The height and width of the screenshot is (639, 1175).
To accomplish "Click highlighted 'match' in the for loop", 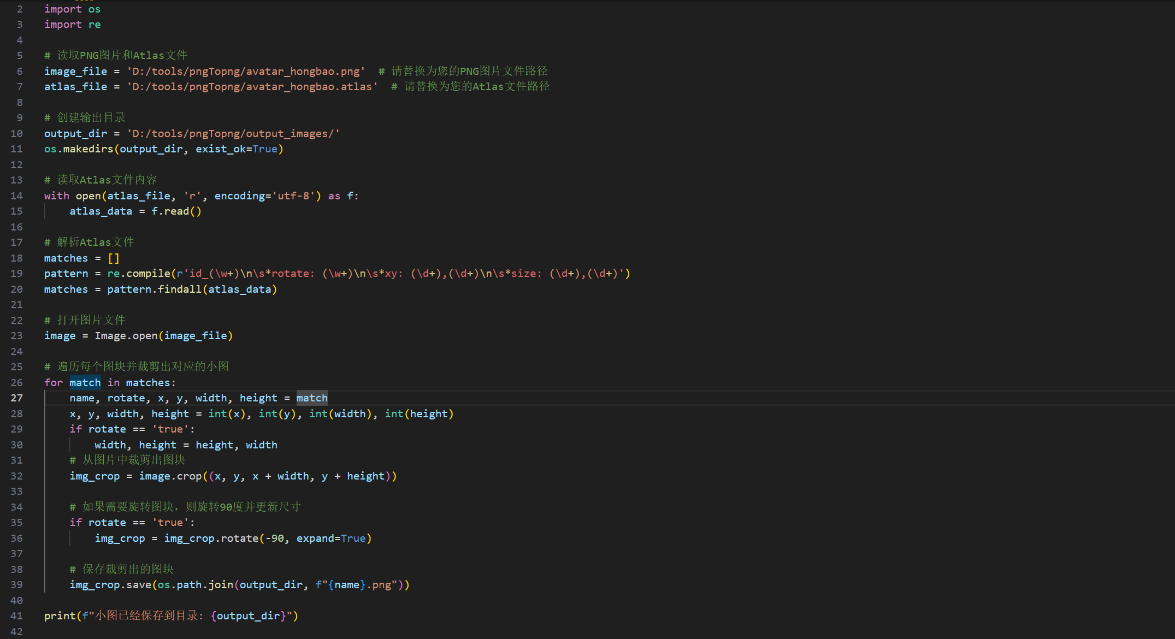I will click(85, 383).
